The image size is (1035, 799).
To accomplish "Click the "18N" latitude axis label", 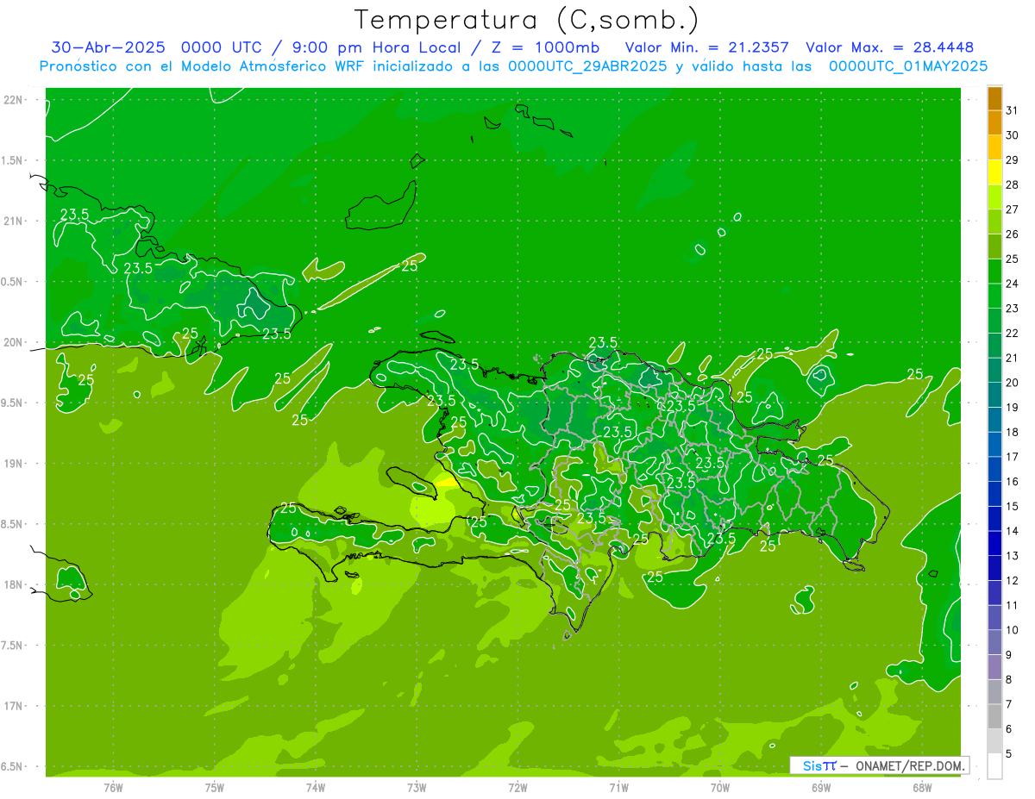I will (x=14, y=584).
